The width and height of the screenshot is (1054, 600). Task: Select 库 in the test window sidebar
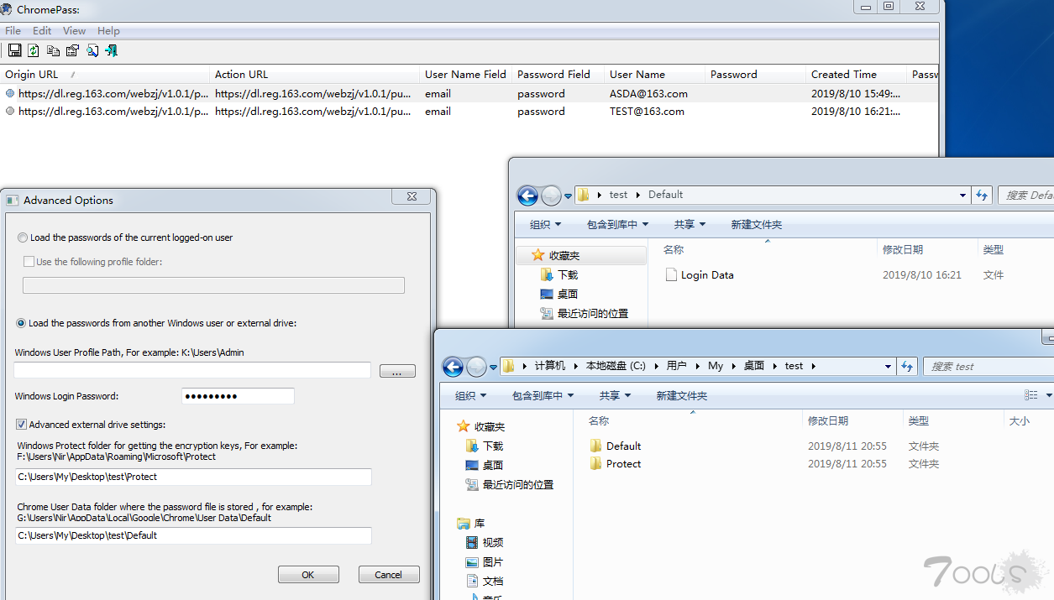(x=480, y=524)
